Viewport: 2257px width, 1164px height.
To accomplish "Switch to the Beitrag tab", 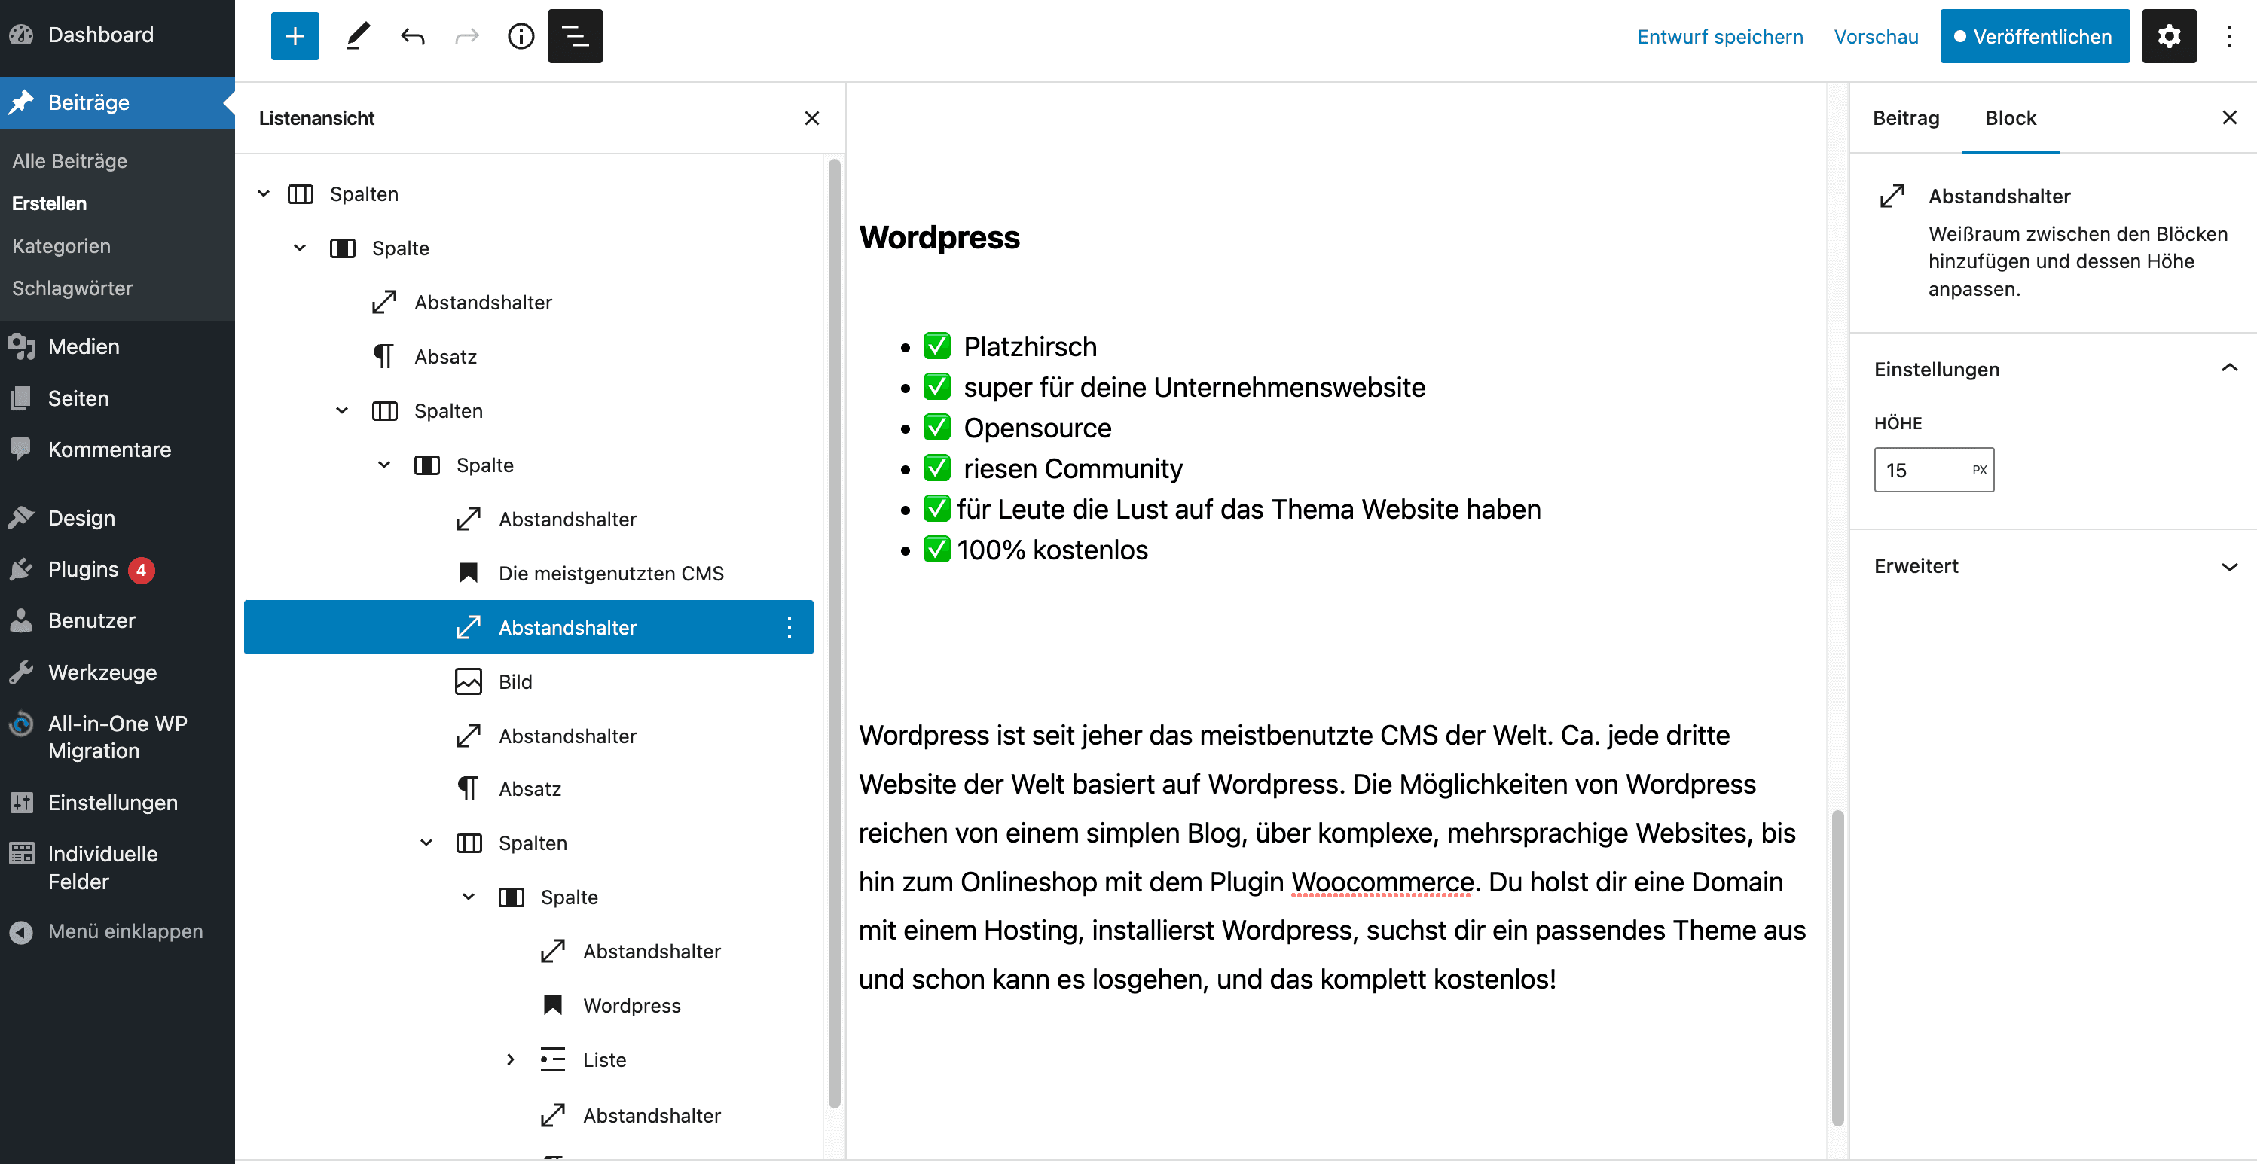I will 1906,118.
